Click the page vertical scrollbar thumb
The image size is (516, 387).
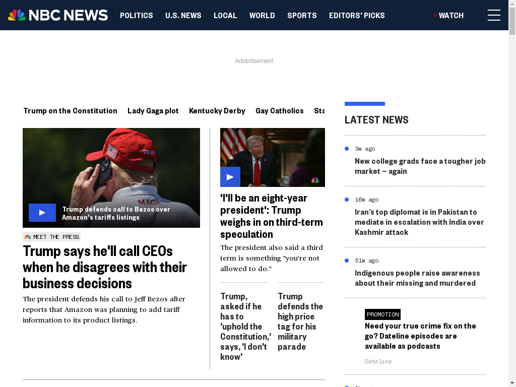coord(512,20)
